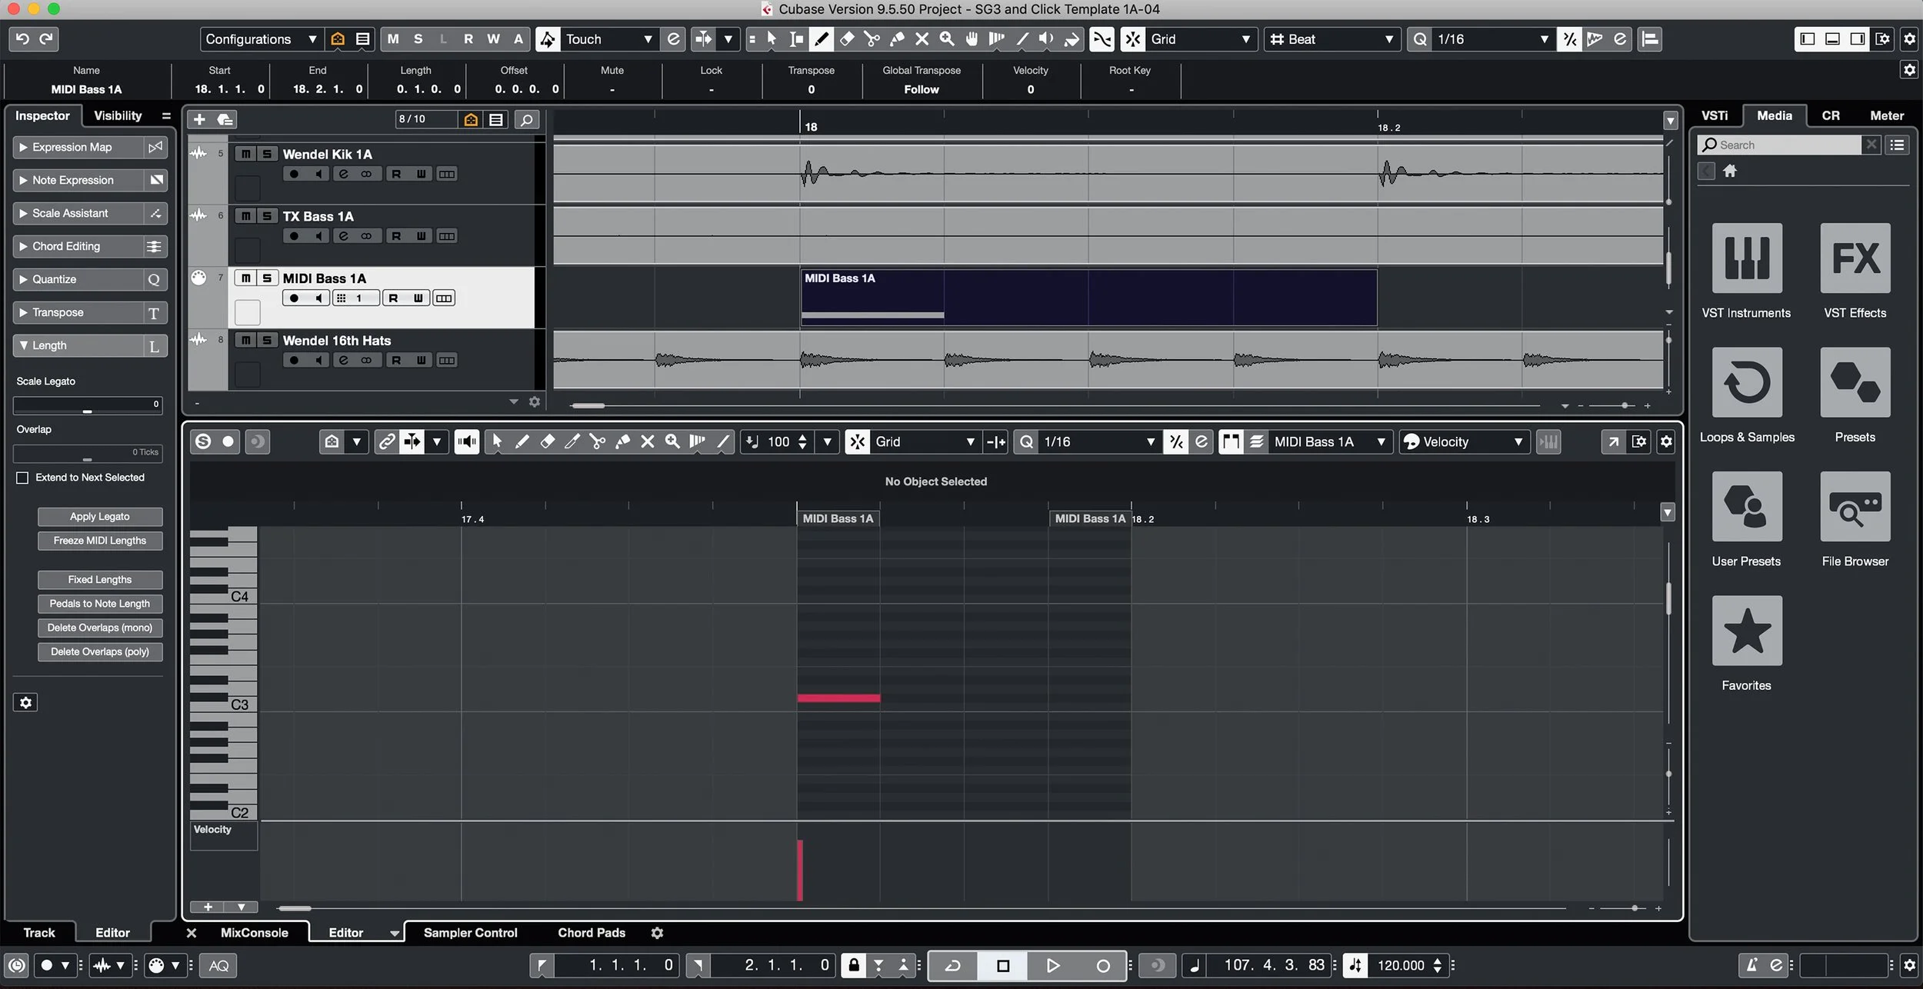Select the Erase tool in main toolbar
Viewport: 1923px width, 989px height.
click(847, 39)
